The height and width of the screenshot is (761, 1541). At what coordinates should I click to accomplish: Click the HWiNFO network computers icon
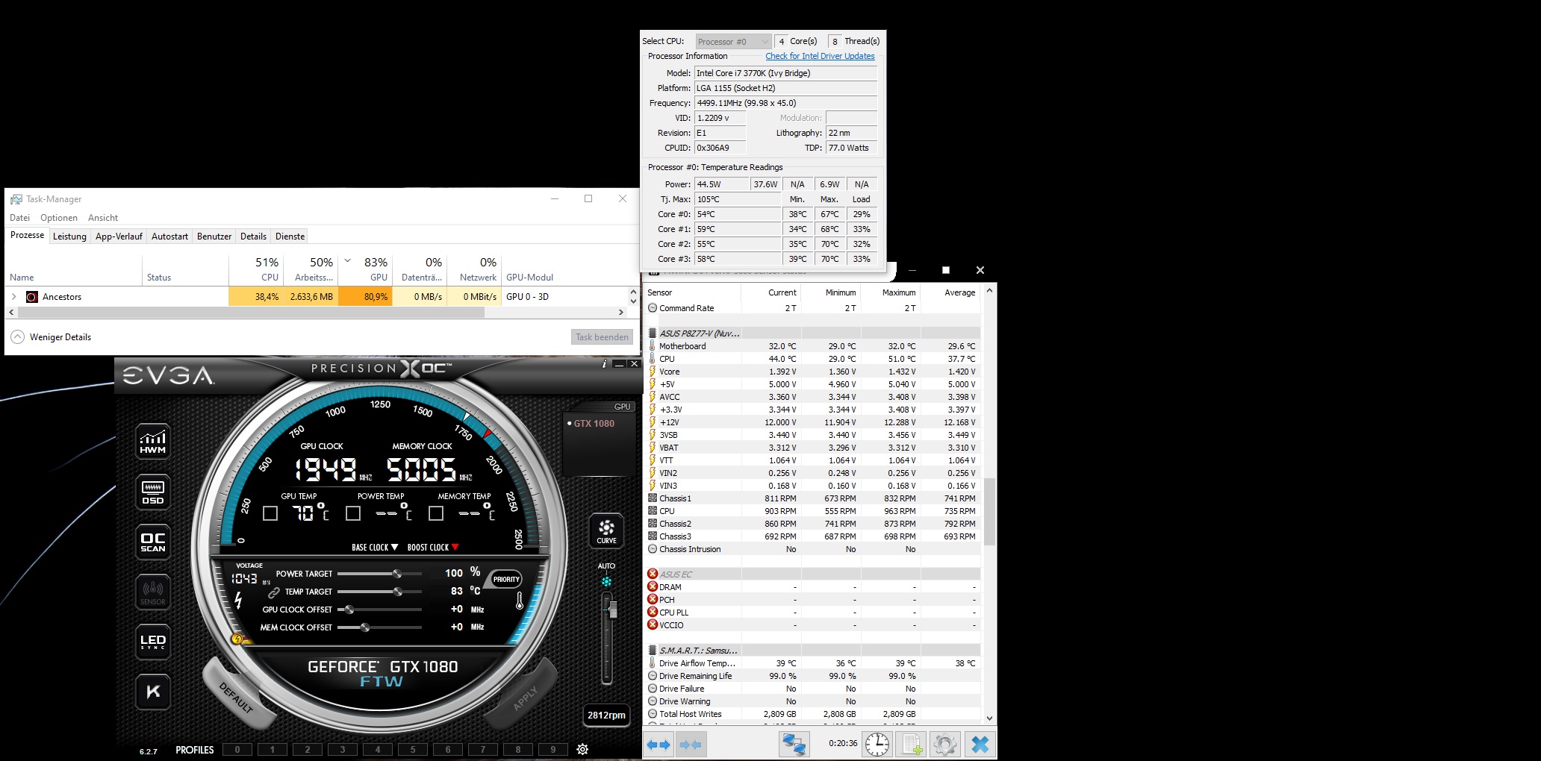coord(794,745)
